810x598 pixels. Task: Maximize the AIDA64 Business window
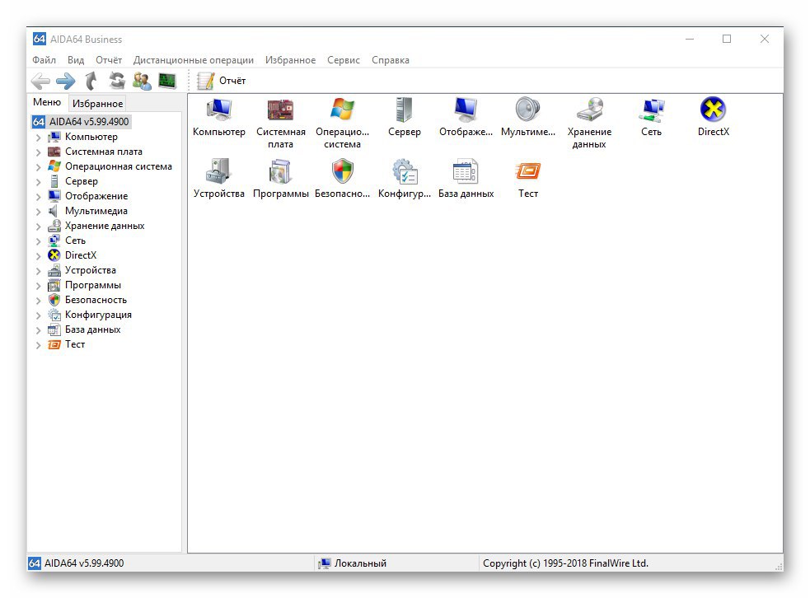click(x=727, y=40)
